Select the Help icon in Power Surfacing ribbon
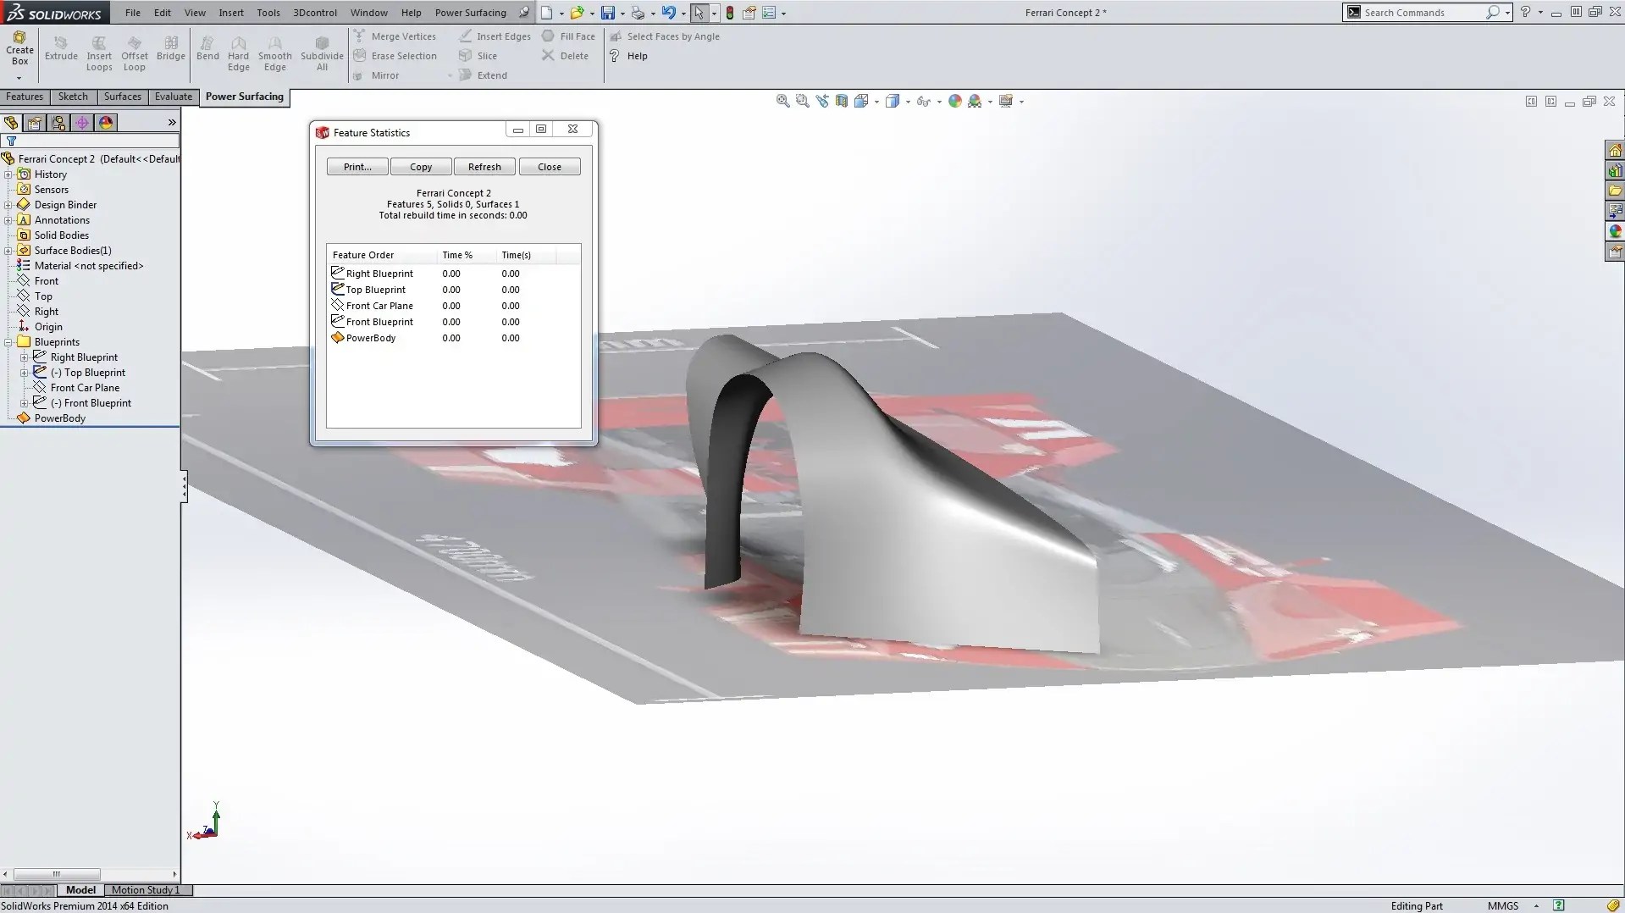The width and height of the screenshot is (1625, 913). (615, 56)
